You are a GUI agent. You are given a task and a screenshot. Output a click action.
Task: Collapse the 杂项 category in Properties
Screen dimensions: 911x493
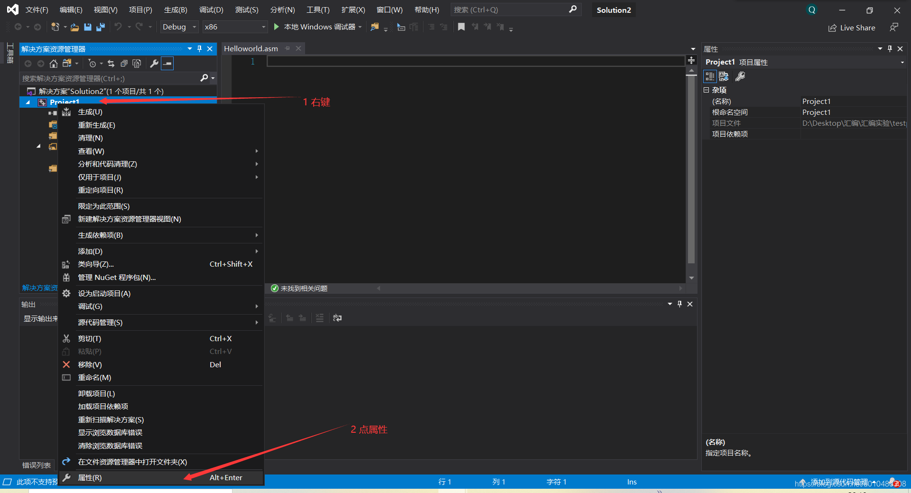706,90
